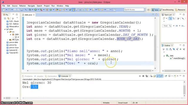This screenshot has height=105, width=188.
Task: Click the Open Type toolbar icon
Action: coord(57,10)
